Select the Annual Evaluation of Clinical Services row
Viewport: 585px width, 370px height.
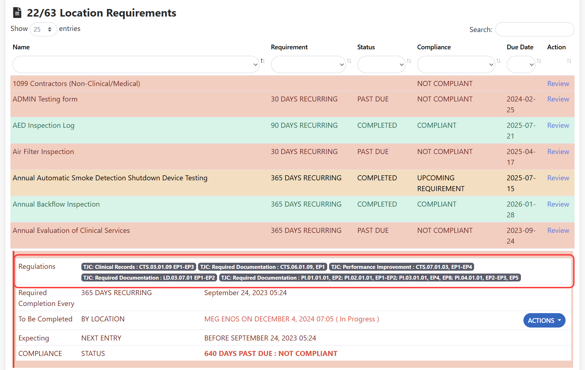click(71, 230)
